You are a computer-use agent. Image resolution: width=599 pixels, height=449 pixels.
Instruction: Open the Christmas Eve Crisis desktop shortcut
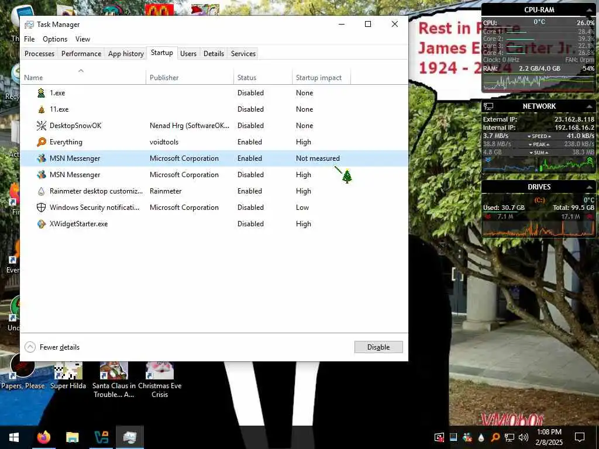(160, 380)
